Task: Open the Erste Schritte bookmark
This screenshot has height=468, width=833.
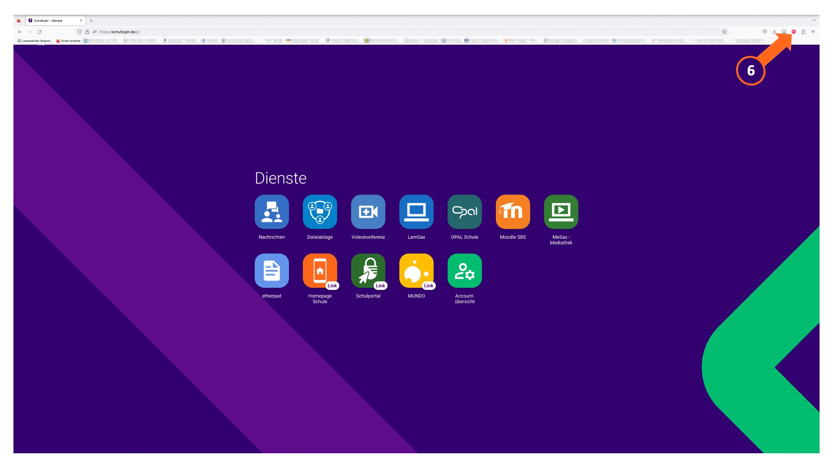Action: pyautogui.click(x=69, y=41)
